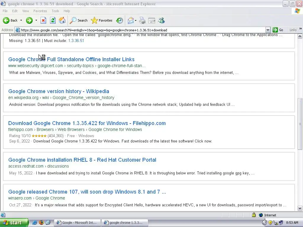Open the Tools menu
The height and width of the screenshot is (227, 303).
(55, 11)
